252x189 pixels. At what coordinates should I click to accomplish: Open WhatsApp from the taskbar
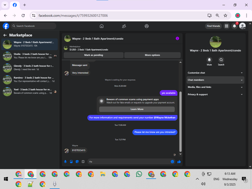tap(139, 174)
